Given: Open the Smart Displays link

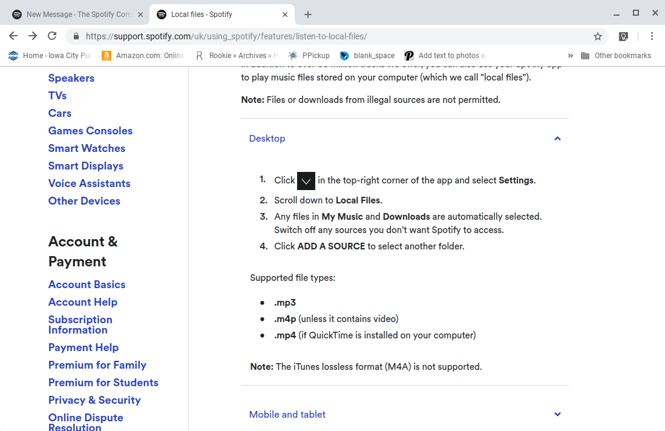Looking at the screenshot, I should (x=86, y=166).
